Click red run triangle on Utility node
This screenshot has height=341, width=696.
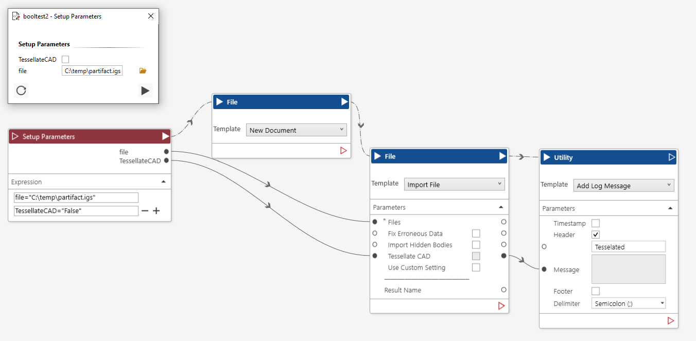[x=671, y=320]
